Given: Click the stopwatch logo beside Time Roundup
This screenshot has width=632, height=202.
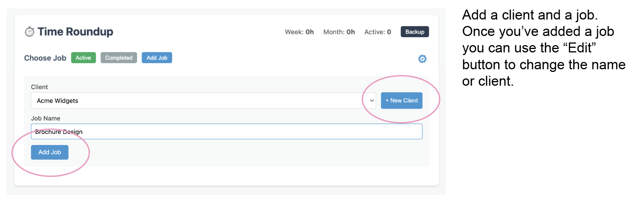Looking at the screenshot, I should pyautogui.click(x=29, y=32).
